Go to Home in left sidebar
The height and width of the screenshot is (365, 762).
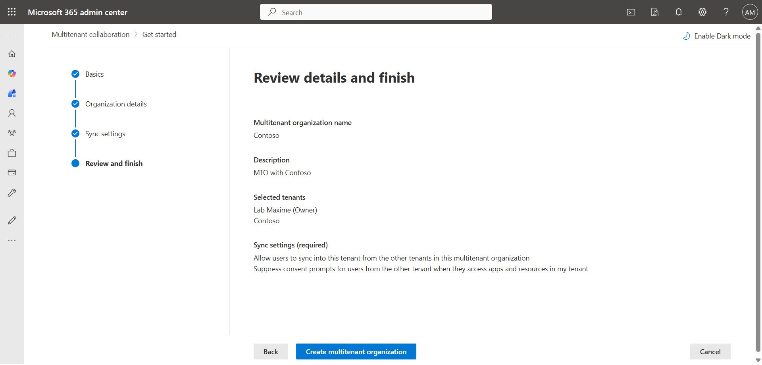(12, 54)
